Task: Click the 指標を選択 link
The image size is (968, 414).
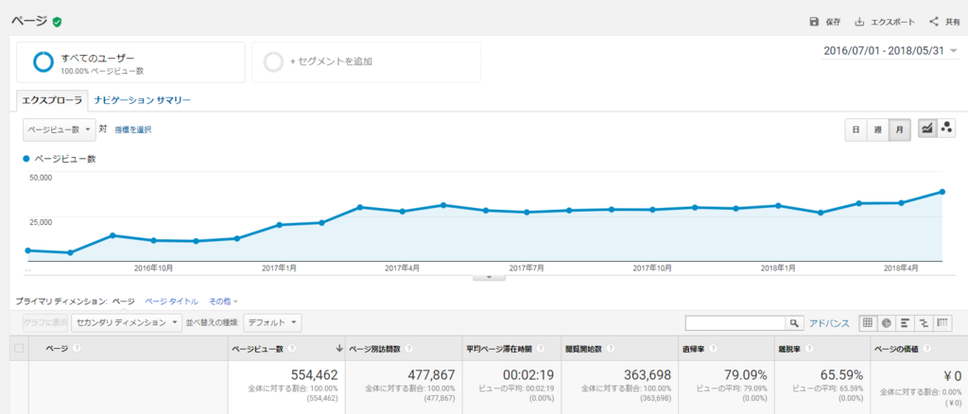Action: pos(133,129)
